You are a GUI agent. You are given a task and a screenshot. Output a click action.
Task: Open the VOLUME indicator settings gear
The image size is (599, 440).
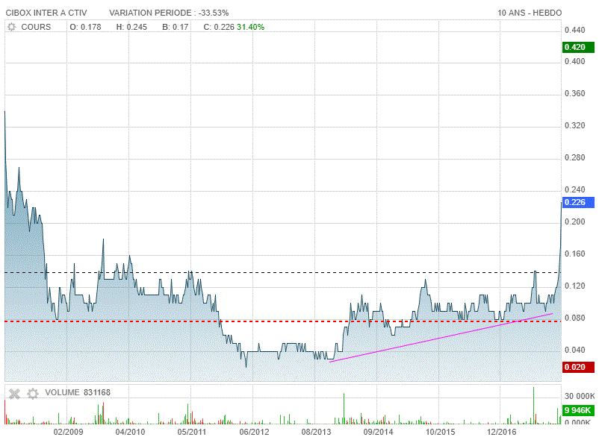pos(33,394)
